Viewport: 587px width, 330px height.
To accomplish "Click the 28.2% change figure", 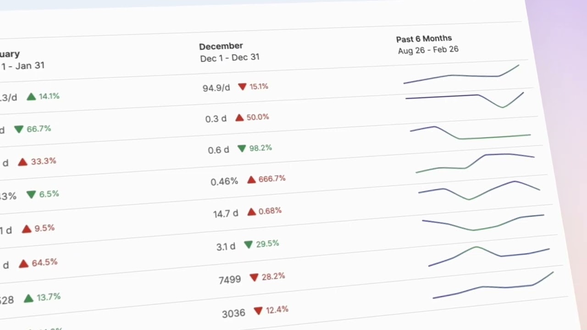I will point(273,276).
